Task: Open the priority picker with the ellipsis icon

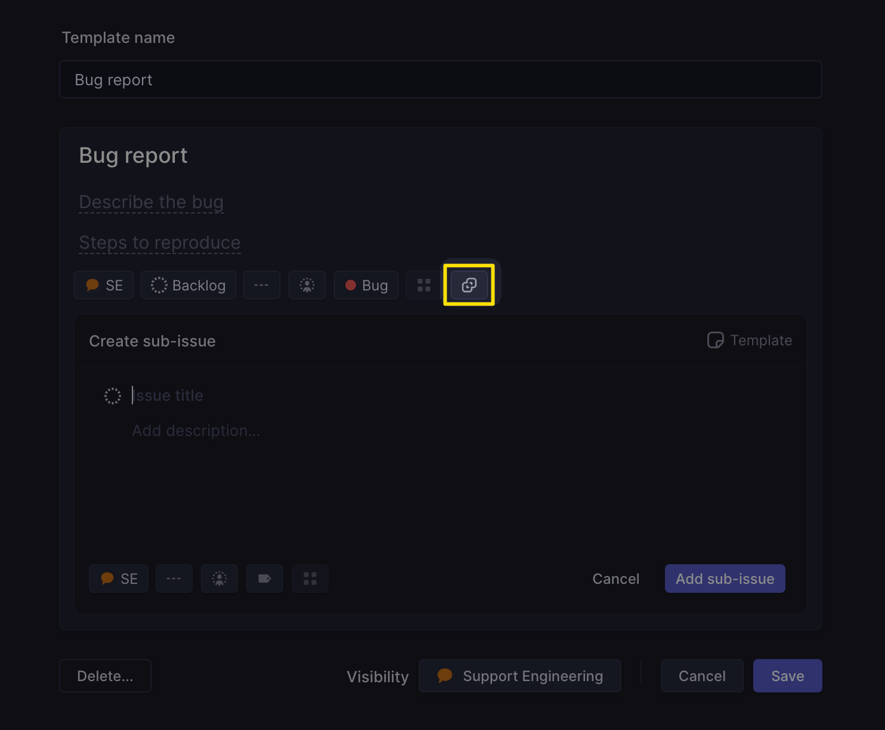Action: (261, 285)
